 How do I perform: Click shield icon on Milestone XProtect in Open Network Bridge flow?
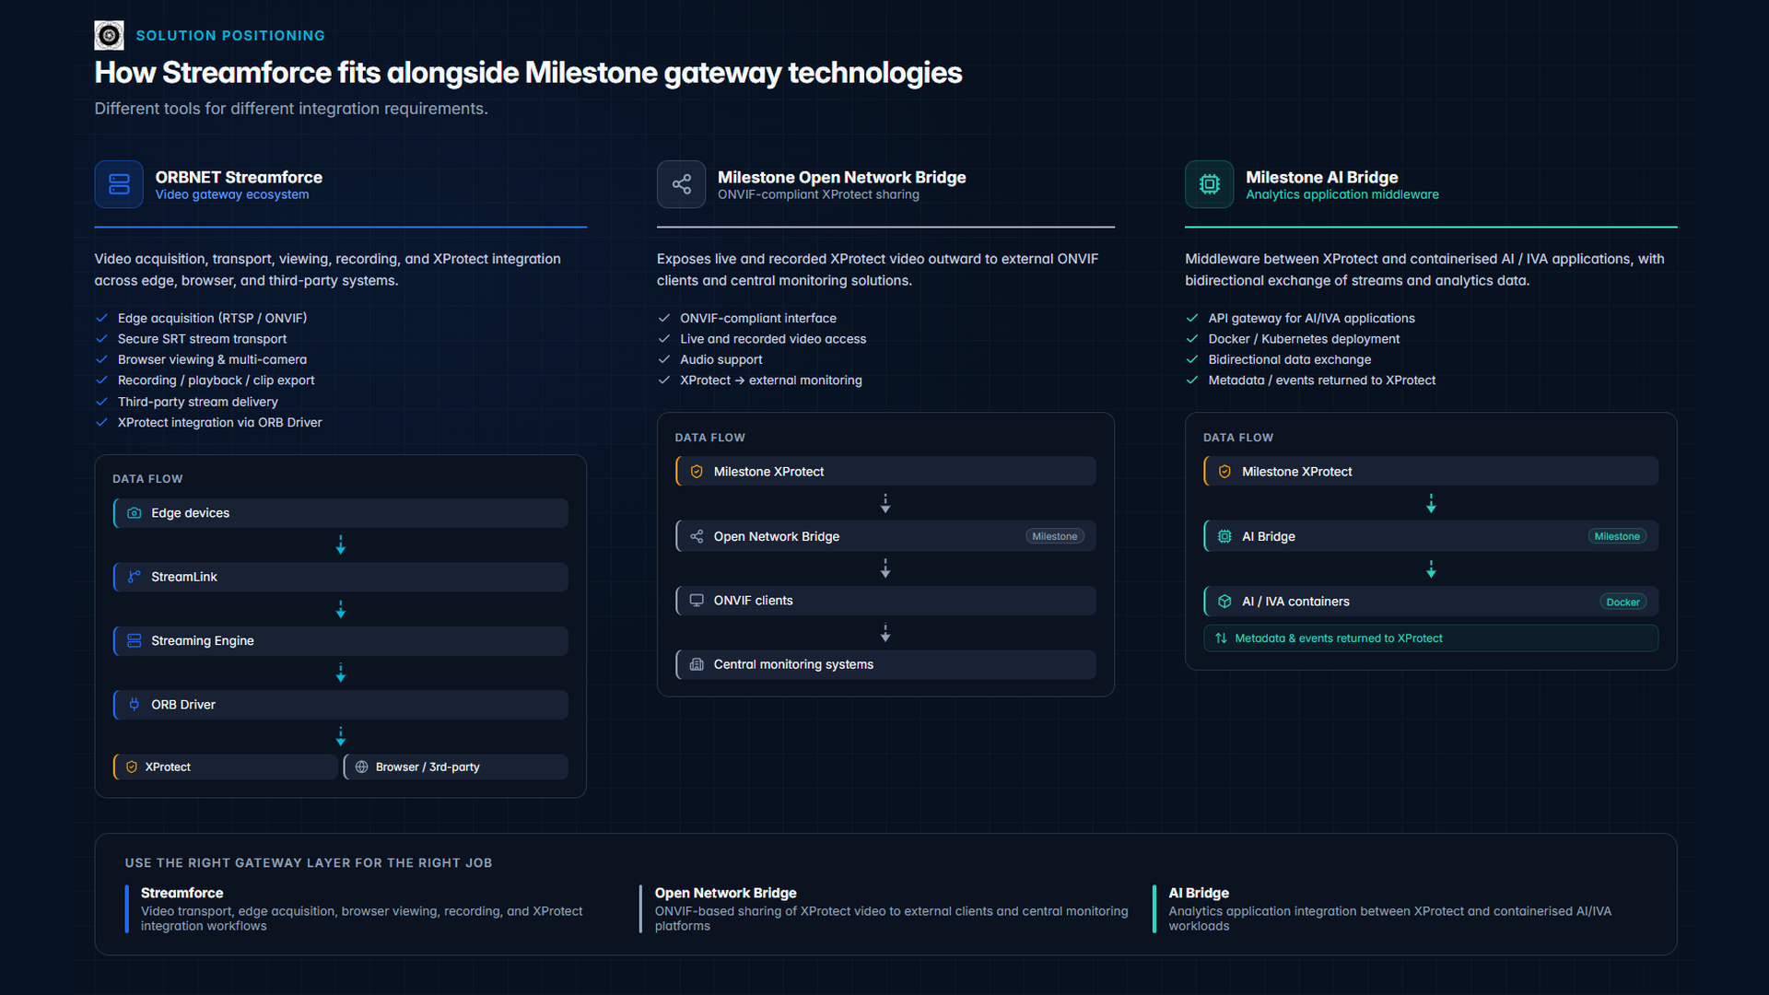697,472
